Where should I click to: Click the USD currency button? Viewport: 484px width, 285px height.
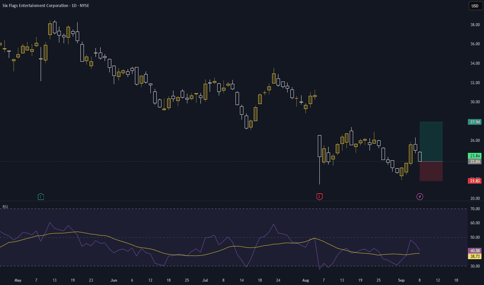click(x=475, y=6)
